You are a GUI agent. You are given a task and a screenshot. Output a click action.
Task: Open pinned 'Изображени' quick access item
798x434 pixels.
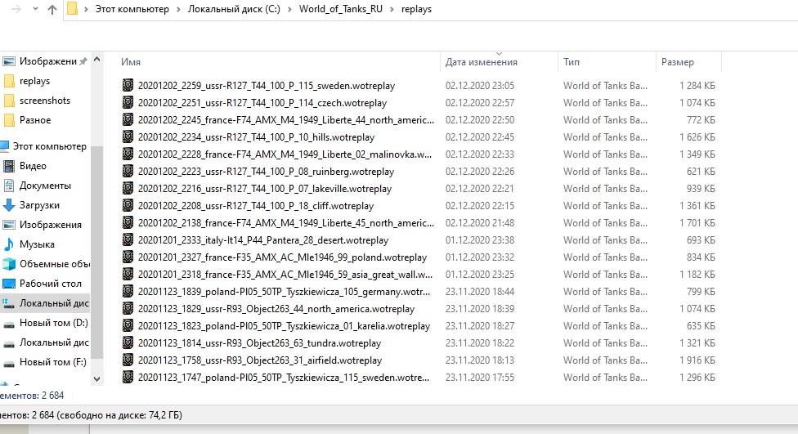click(48, 61)
